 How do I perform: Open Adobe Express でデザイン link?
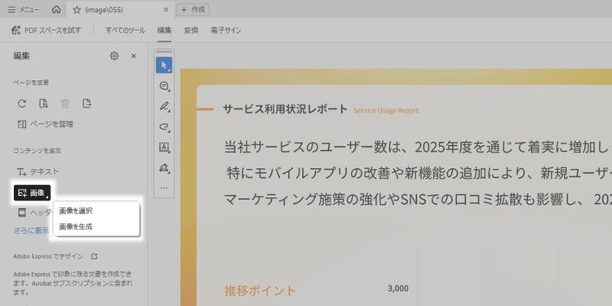point(55,256)
